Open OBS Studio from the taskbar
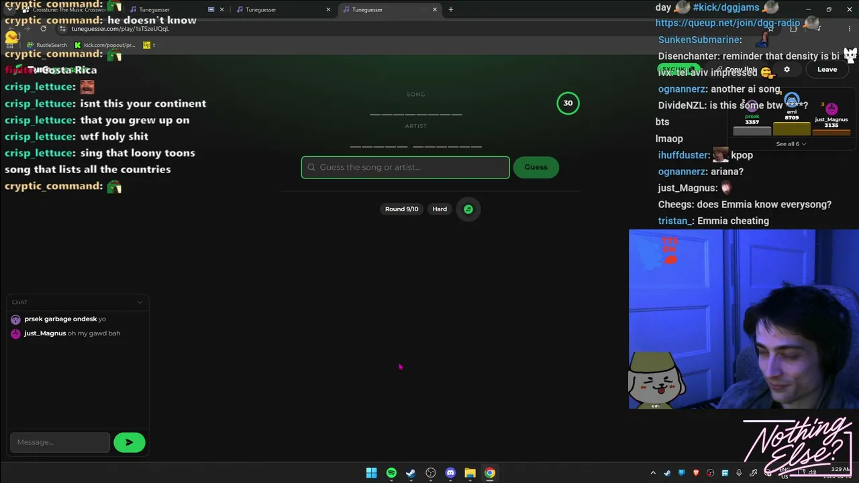 431,473
